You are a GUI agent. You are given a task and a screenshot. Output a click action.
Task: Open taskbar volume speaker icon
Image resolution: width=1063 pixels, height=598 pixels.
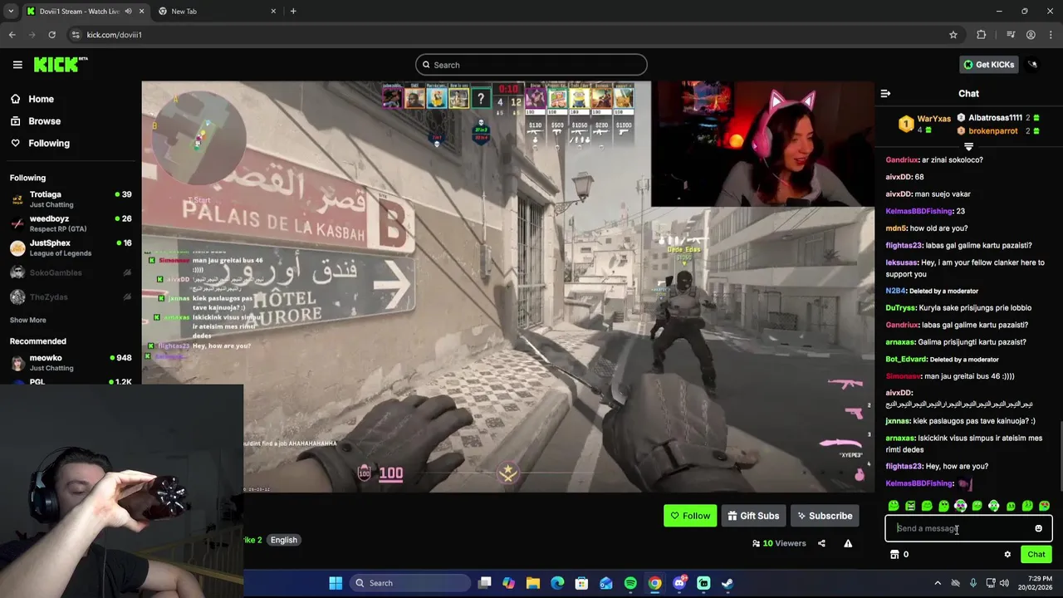coord(1005,583)
